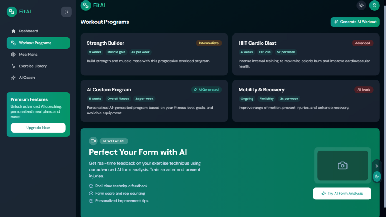Open Exercise Library in sidebar
386x217 pixels.
[33, 66]
